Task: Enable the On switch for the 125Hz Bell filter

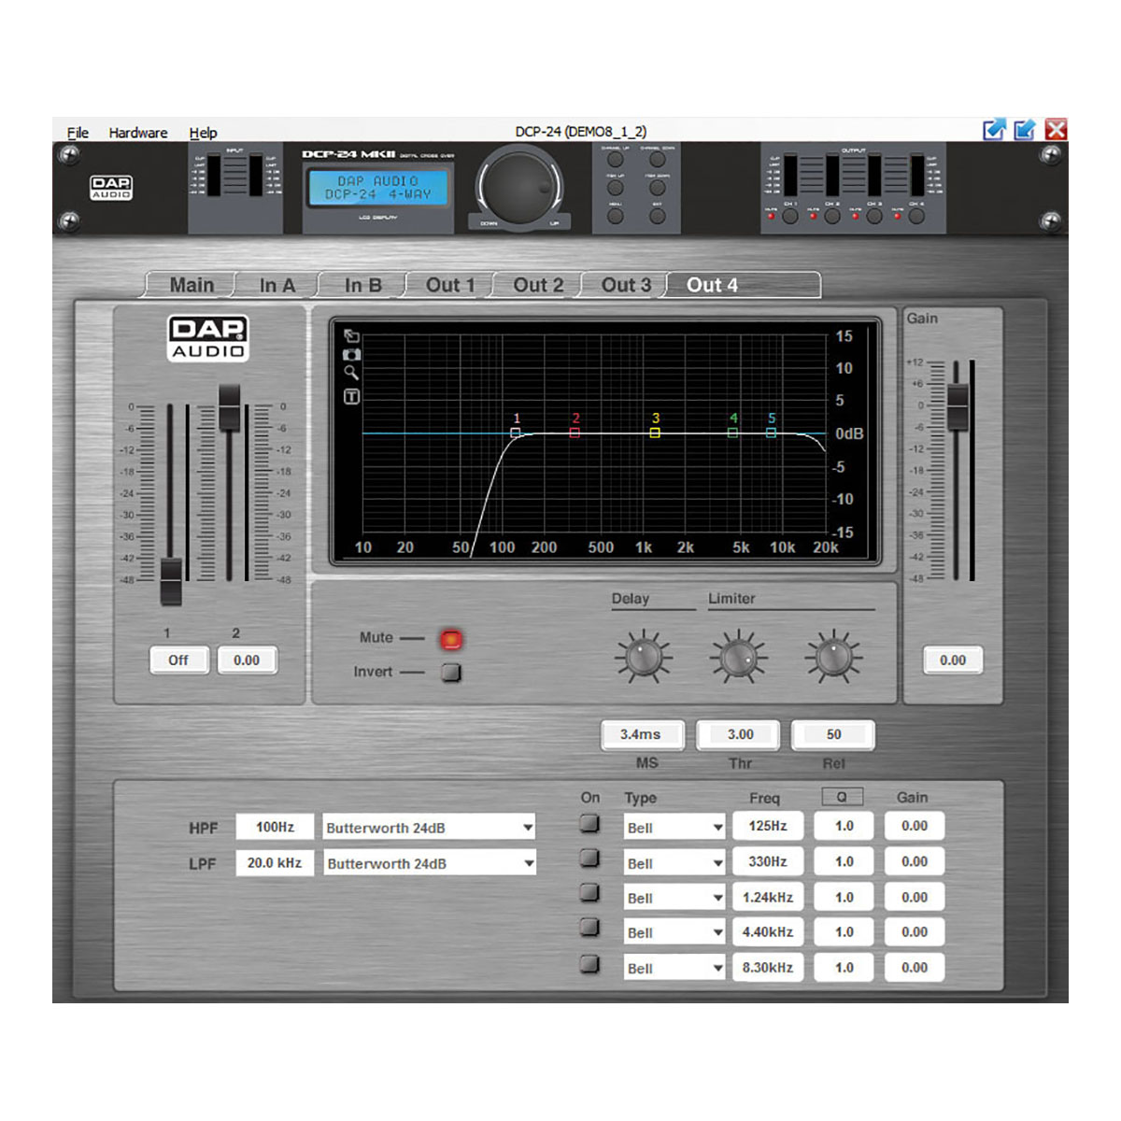Action: pos(589,826)
